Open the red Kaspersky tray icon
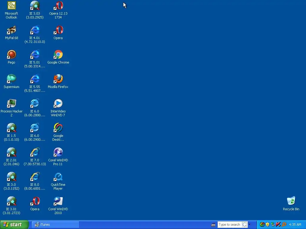306x229 pixels. [278, 225]
